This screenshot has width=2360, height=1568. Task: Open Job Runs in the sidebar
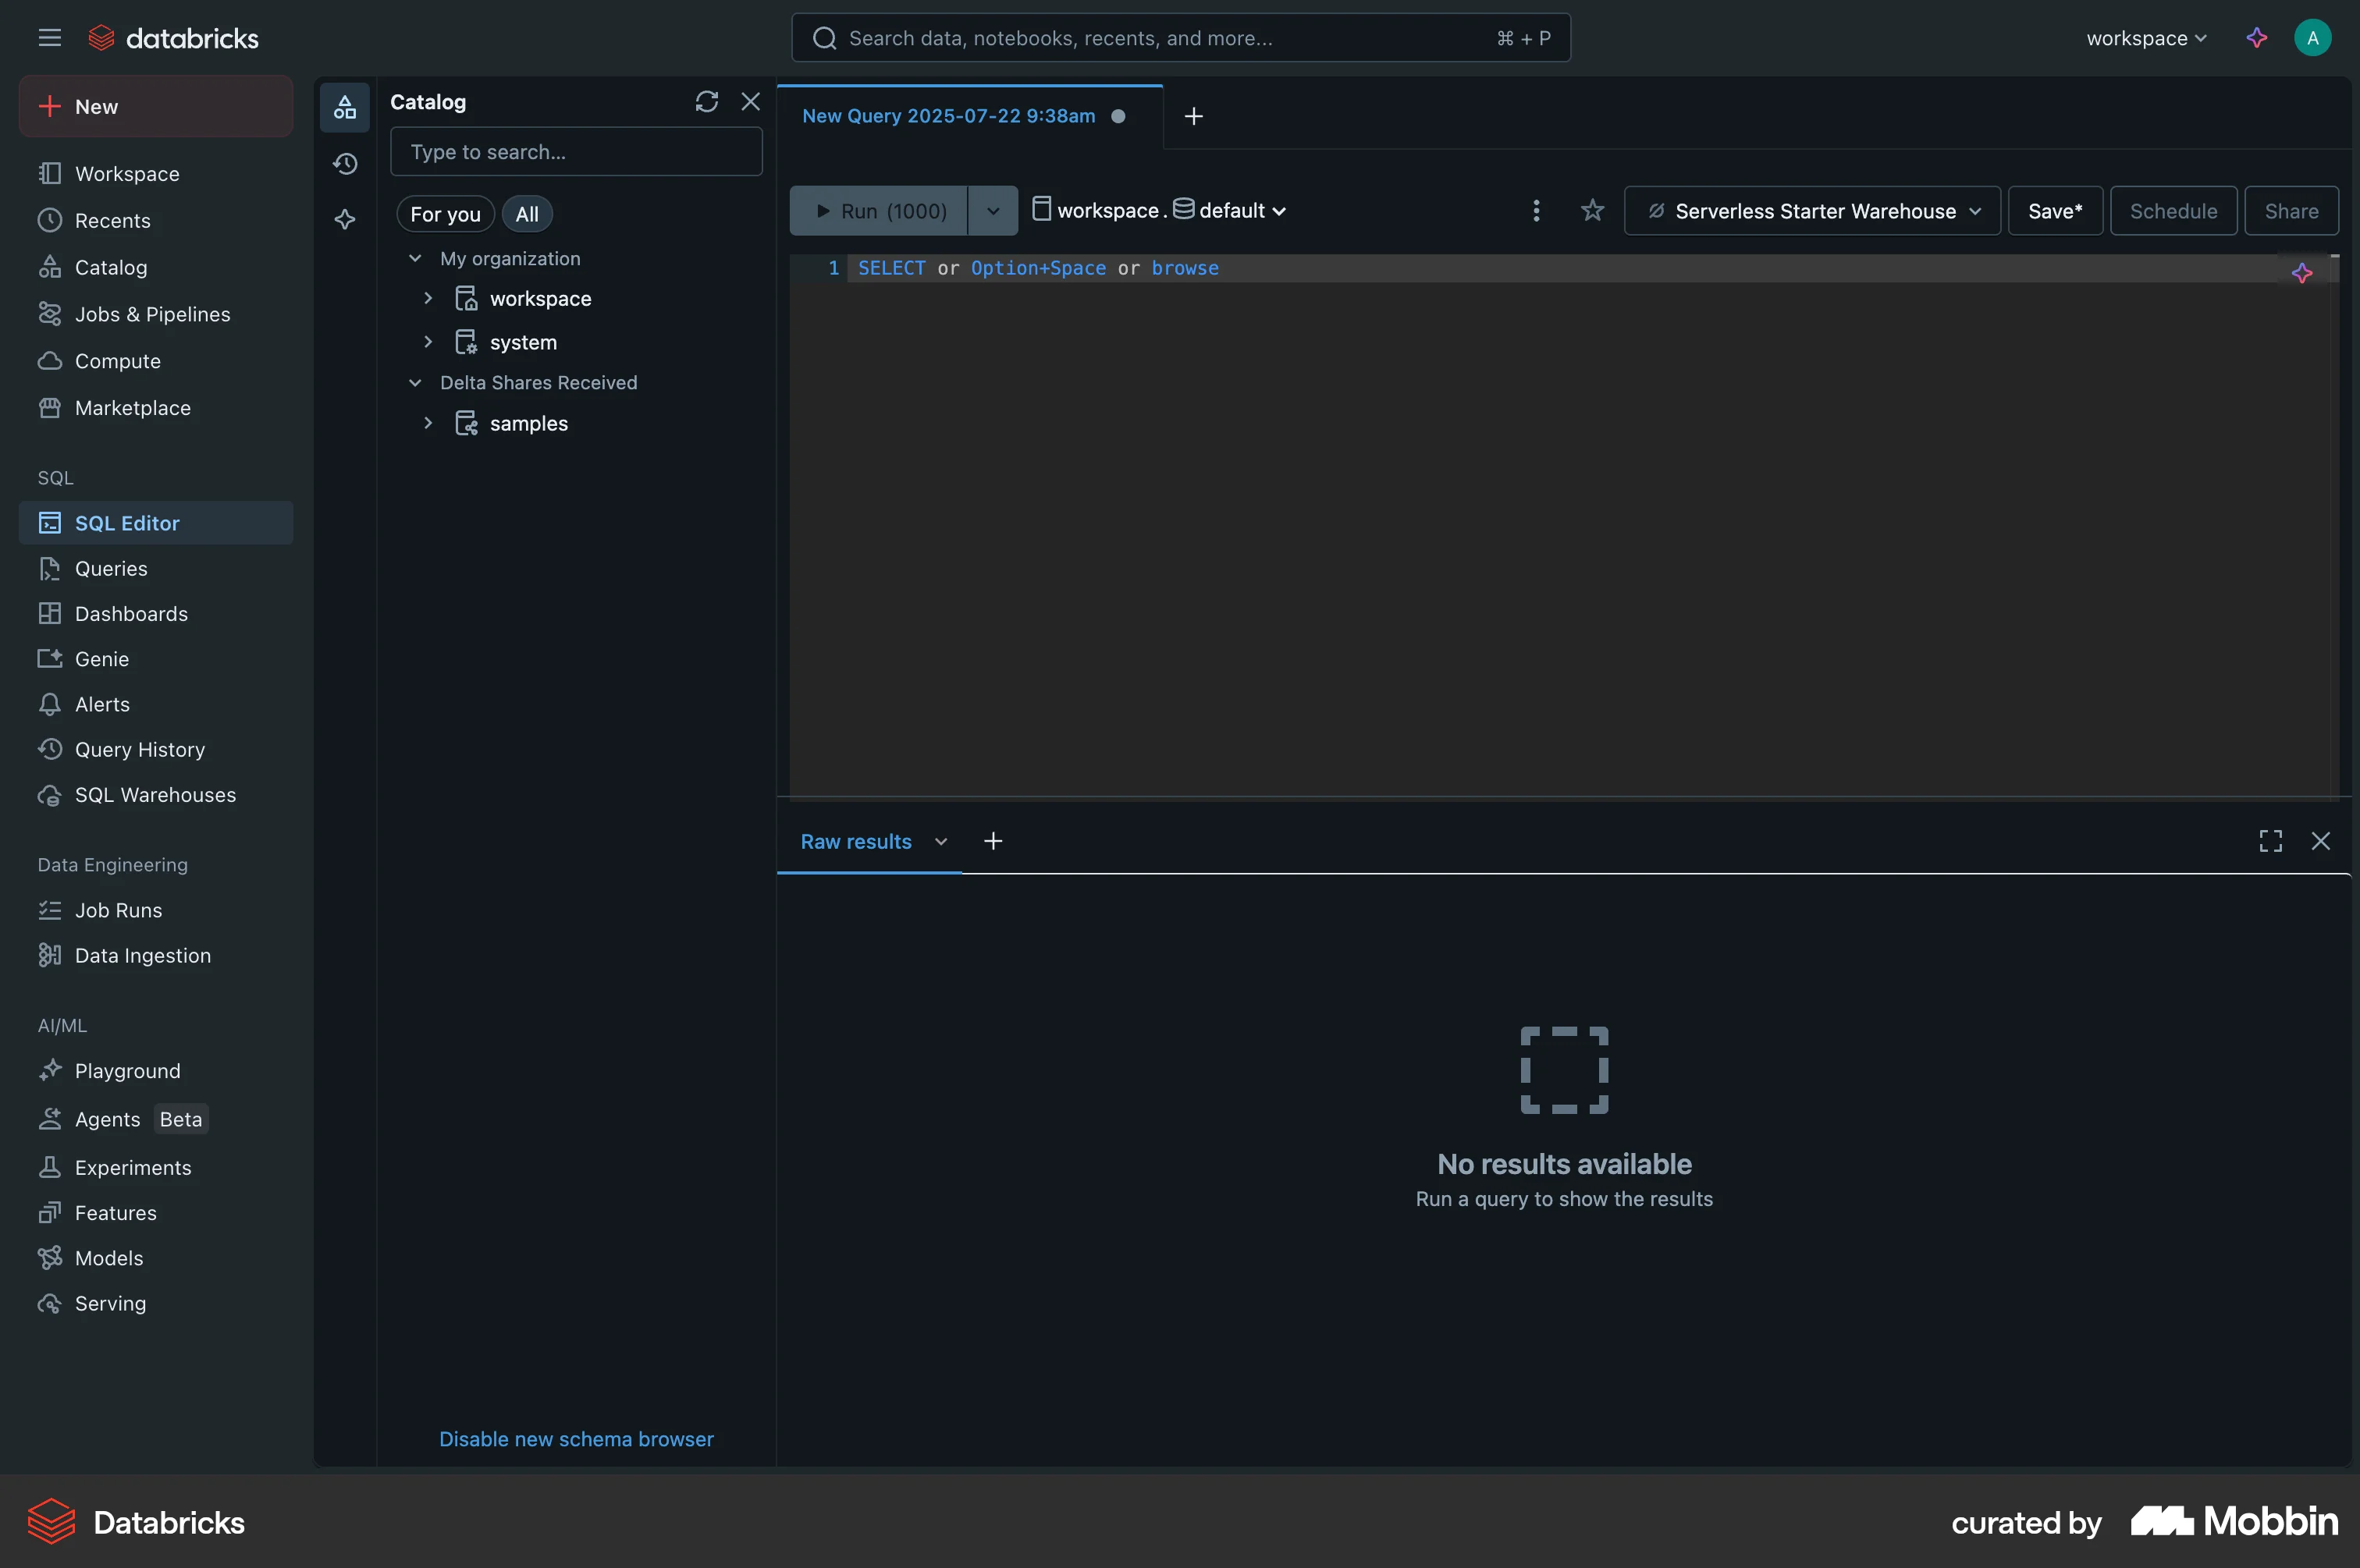[156, 910]
